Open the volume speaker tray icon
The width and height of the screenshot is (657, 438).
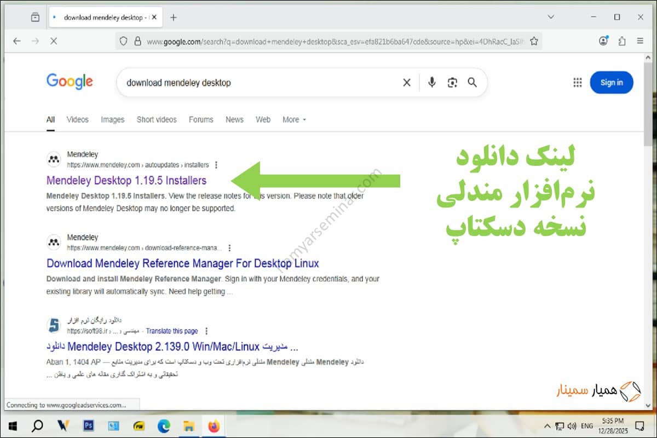(572, 426)
